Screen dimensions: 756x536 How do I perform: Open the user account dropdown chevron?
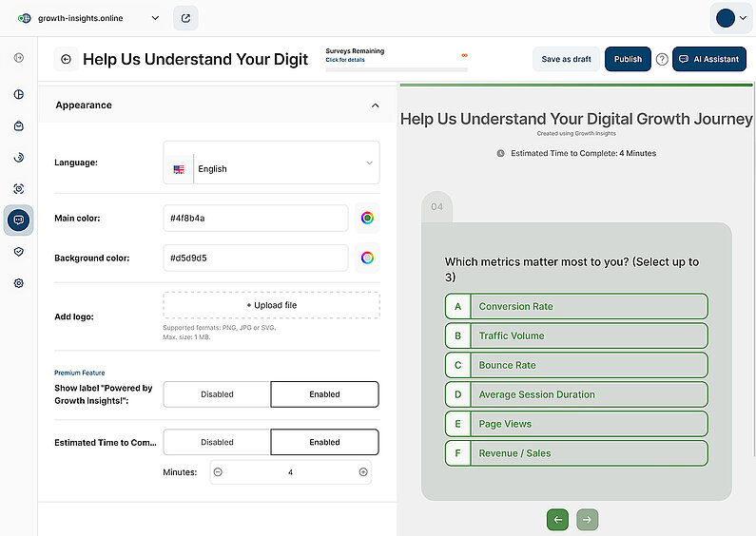coord(743,18)
